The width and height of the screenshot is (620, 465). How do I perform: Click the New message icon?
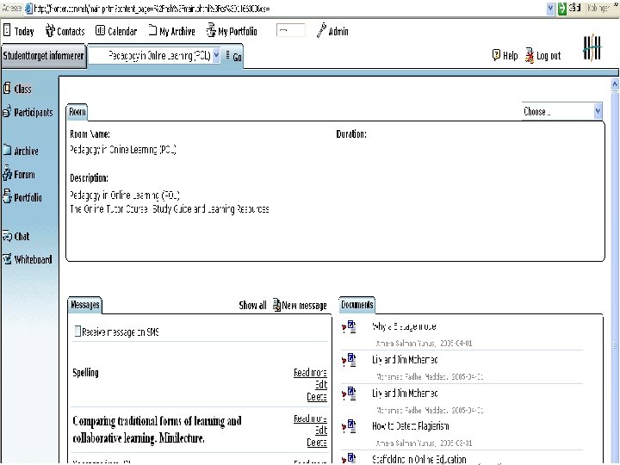pyautogui.click(x=276, y=305)
